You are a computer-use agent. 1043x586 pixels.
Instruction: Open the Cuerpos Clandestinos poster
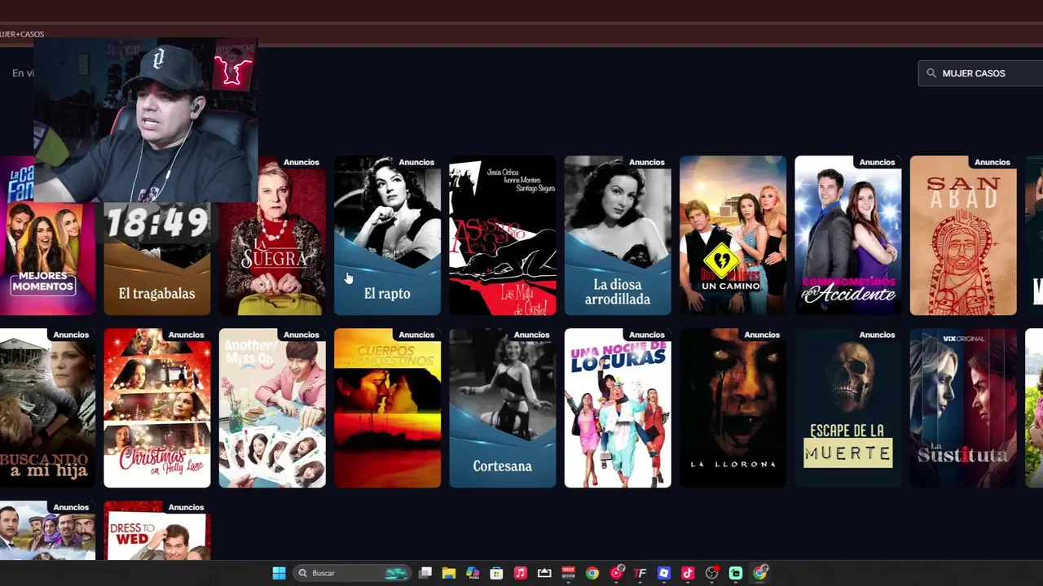click(x=387, y=409)
